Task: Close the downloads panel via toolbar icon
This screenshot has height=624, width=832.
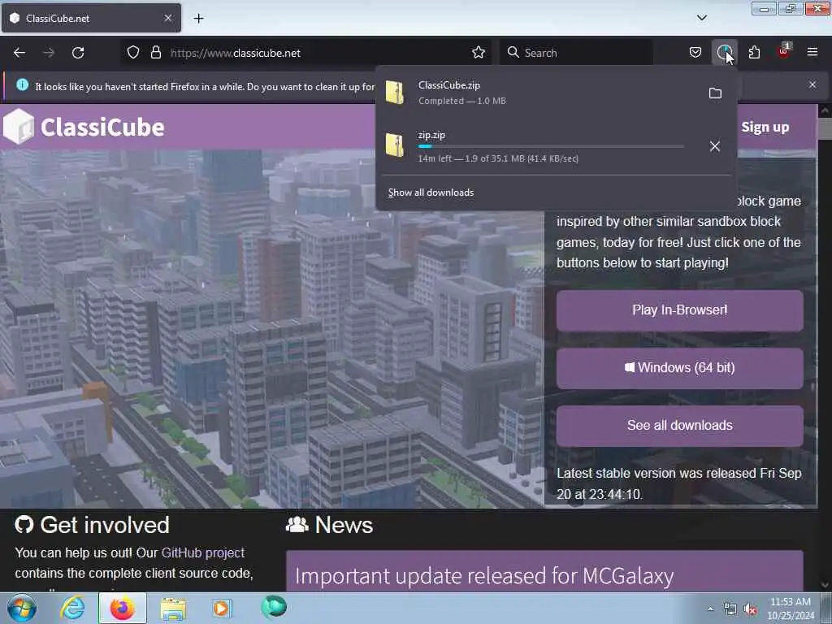Action: point(724,53)
